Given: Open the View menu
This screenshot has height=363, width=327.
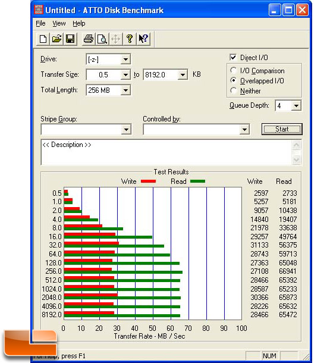Looking at the screenshot, I should (59, 24).
